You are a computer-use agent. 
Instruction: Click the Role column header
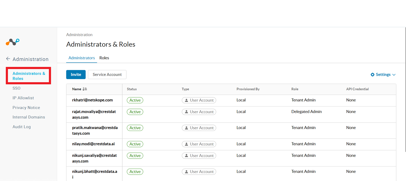(295, 89)
